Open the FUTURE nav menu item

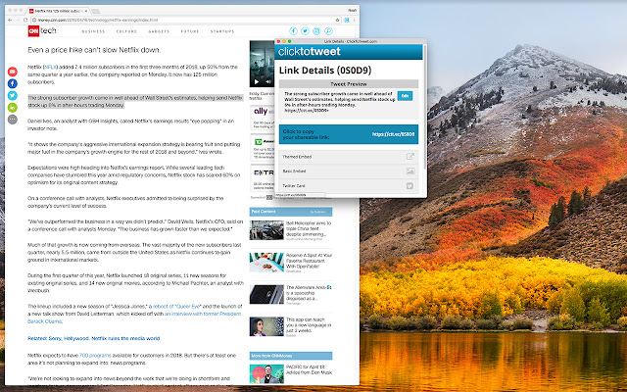tap(190, 31)
